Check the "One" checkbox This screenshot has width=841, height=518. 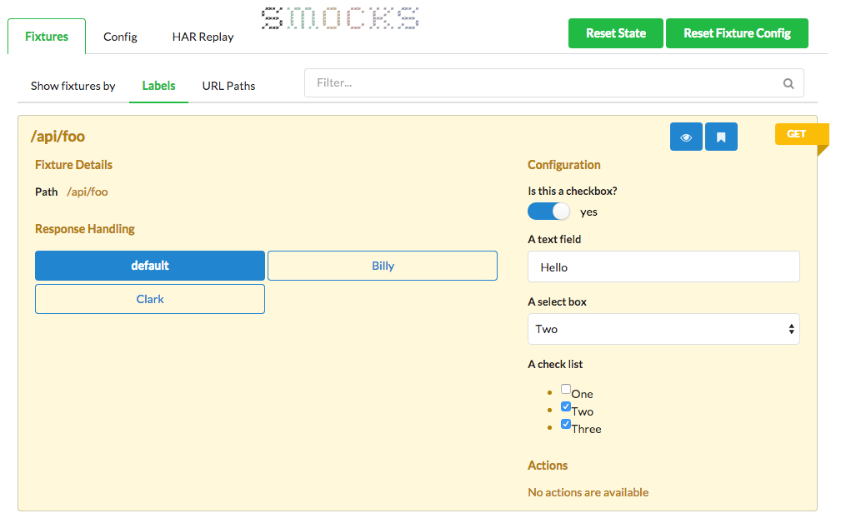566,389
